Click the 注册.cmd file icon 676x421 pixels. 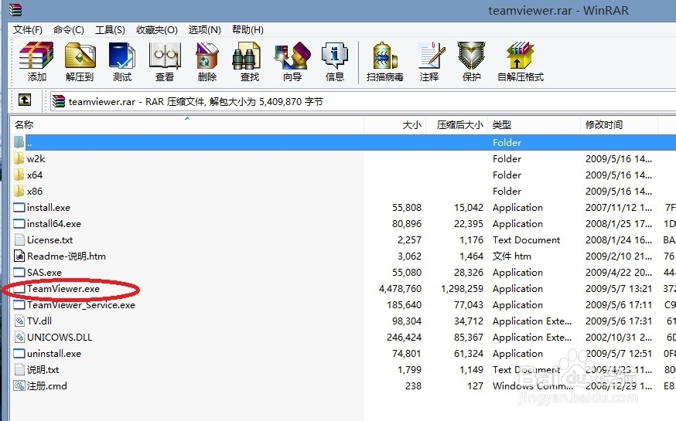coord(19,385)
